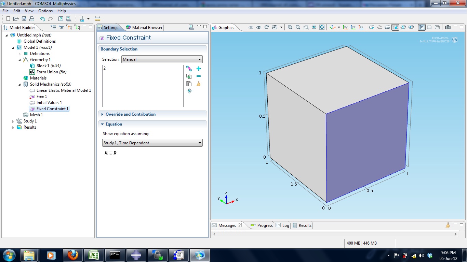Screen dimensions: 467x262
Task: Click the Zoom to Selection icon in Settings
Action: point(189,91)
